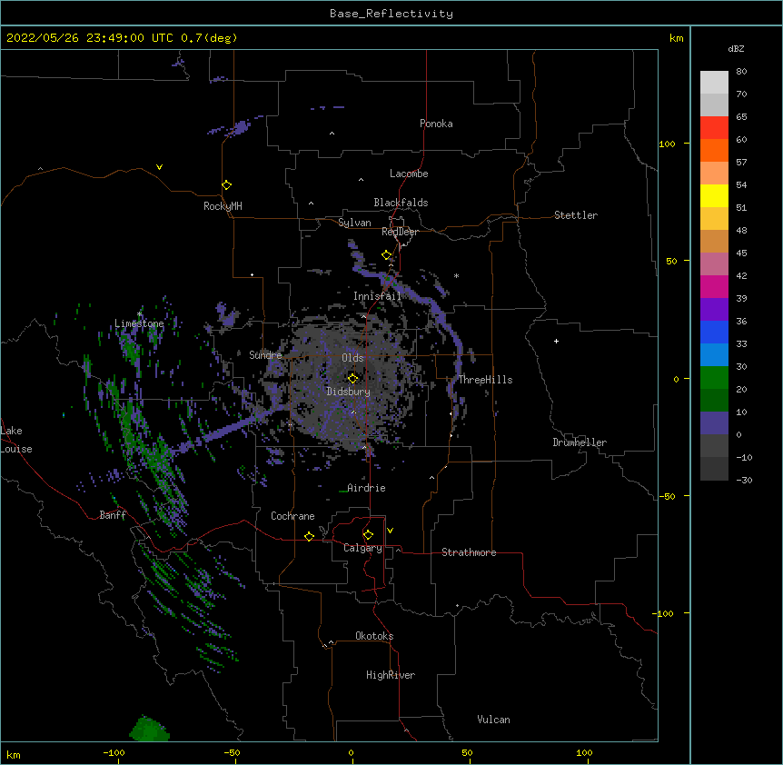783x765 pixels.
Task: Click the Blackfalds city label
Action: (x=401, y=203)
